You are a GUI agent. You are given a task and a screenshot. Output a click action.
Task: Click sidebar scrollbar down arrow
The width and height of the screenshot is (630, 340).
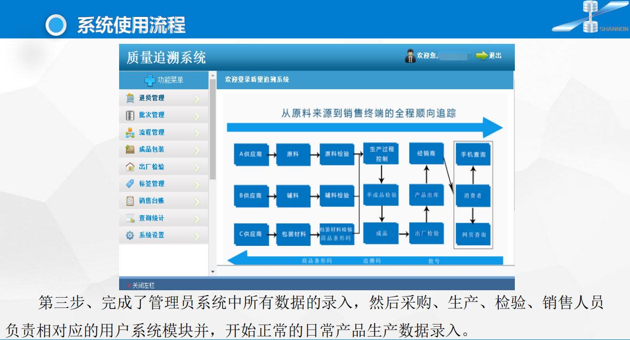click(x=213, y=272)
